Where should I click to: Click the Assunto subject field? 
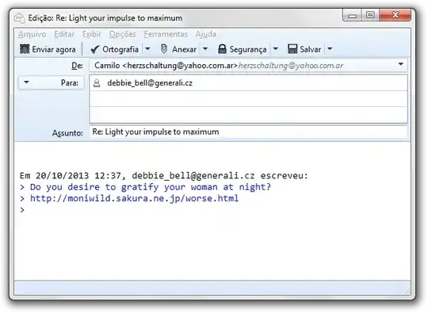pos(248,132)
